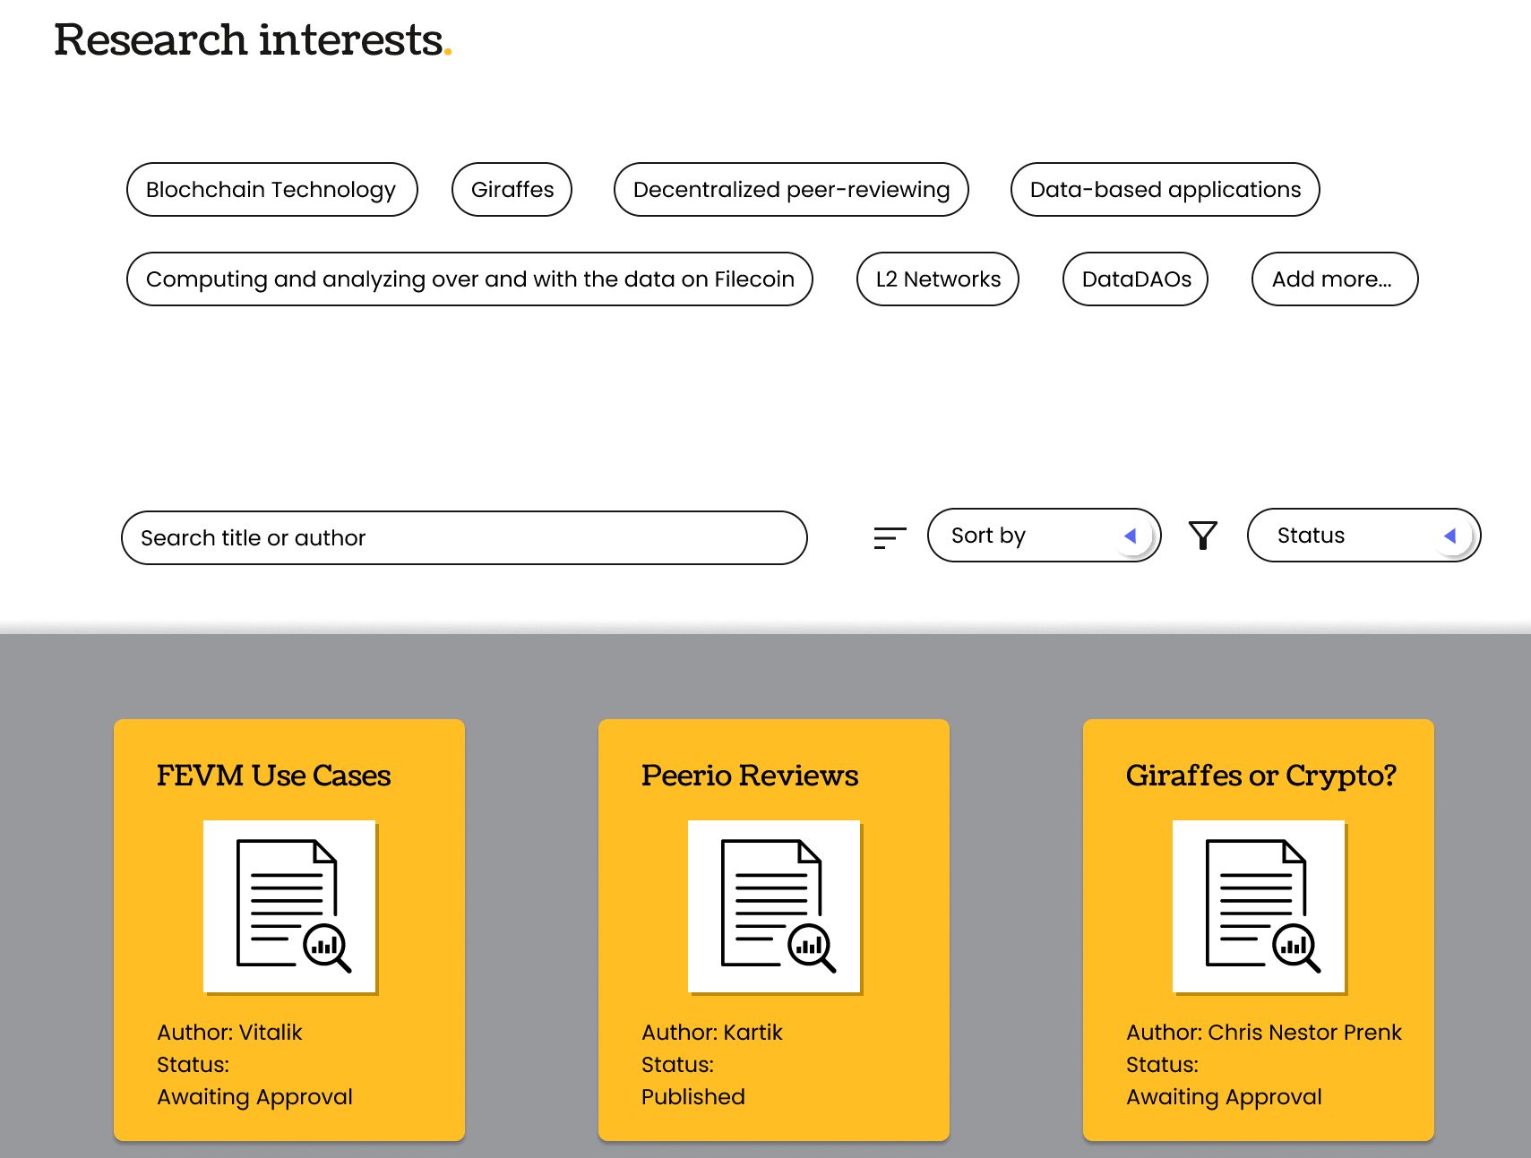Screen dimensions: 1531x1158
Task: Open the Giraffes or Crypto? document thumbnail
Action: tap(1260, 906)
